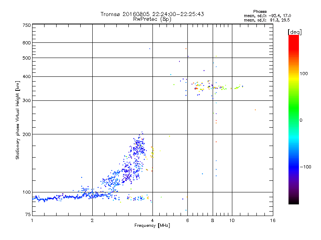Click the '2' x-axis tick label
This screenshot has height=240, width=321.
pos(92,220)
